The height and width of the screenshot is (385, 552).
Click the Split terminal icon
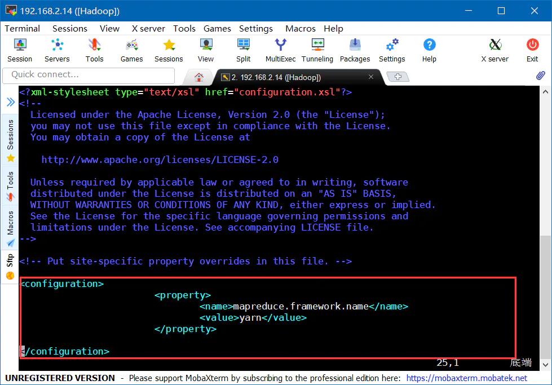[x=244, y=50]
